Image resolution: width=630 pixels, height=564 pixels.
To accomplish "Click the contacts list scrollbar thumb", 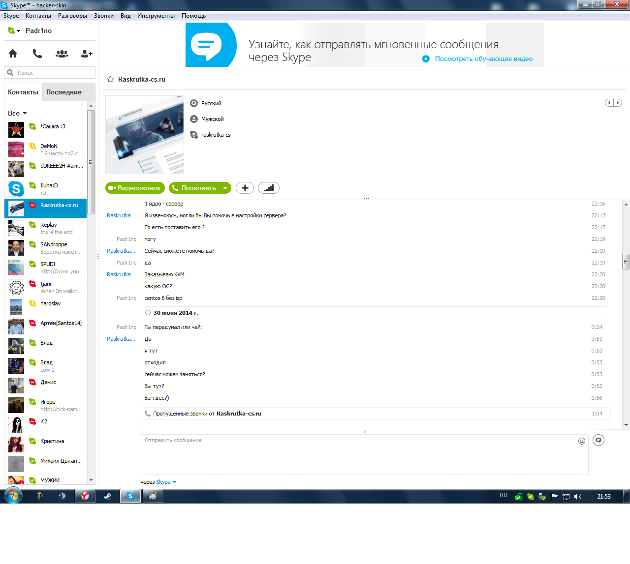I will pos(91,162).
